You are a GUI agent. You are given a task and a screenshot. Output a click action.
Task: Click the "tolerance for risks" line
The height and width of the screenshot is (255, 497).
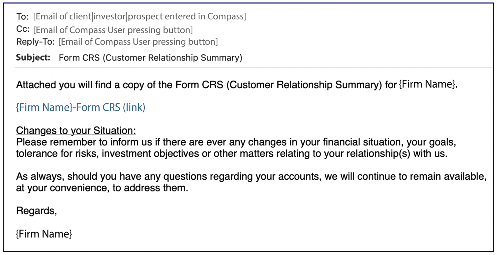pos(231,154)
